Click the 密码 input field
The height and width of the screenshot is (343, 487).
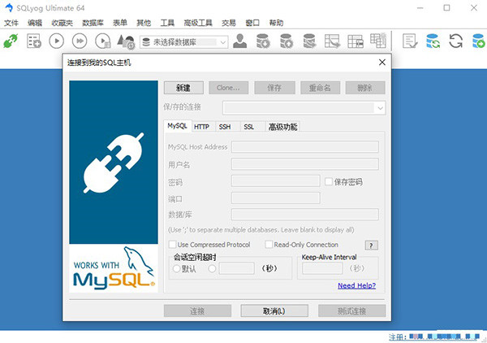pyautogui.click(x=276, y=180)
